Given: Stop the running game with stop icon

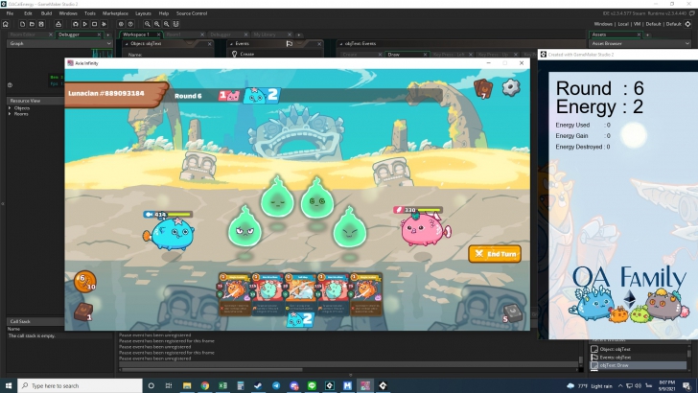Looking at the screenshot, I should point(94,24).
